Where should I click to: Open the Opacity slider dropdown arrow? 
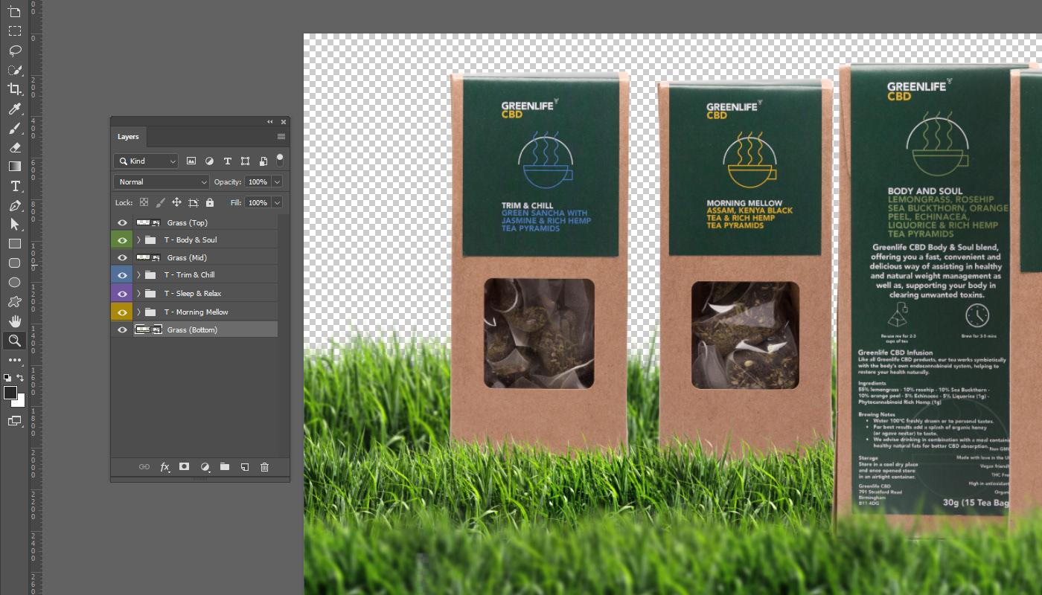tap(277, 181)
